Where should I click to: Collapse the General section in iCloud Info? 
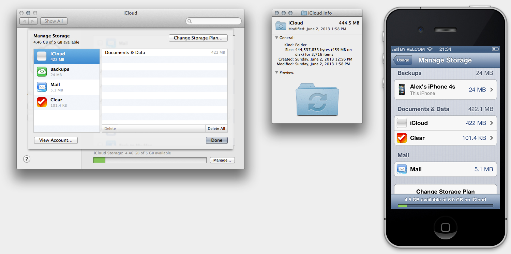[276, 38]
